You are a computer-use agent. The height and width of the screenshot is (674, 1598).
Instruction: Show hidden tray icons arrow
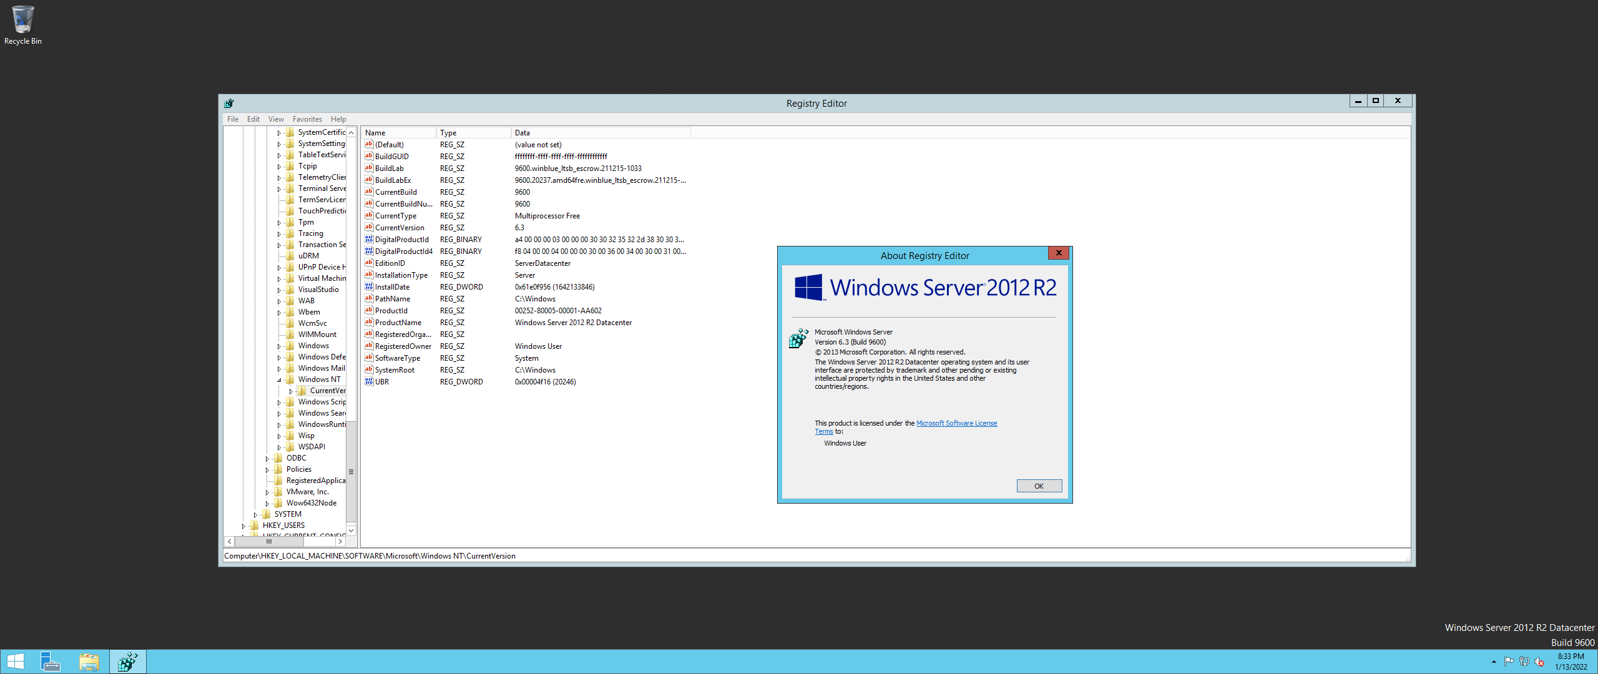click(x=1494, y=662)
